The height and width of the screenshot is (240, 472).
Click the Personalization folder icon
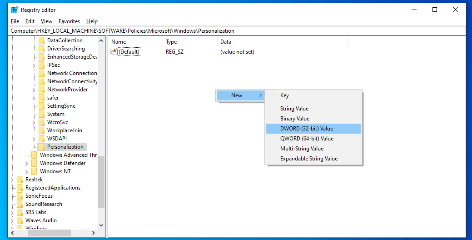tap(42, 147)
